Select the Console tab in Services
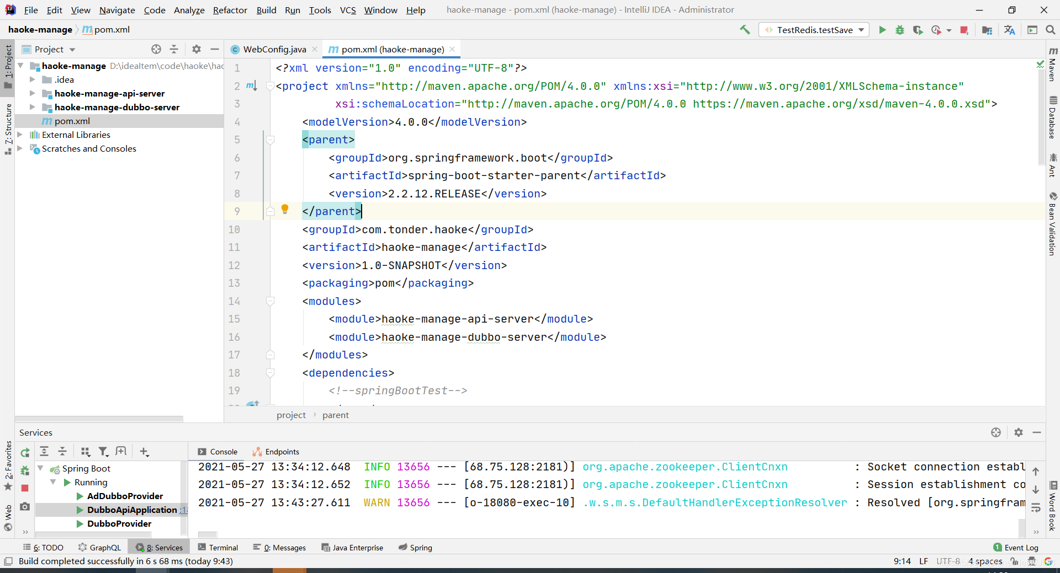The image size is (1060, 573). (218, 452)
